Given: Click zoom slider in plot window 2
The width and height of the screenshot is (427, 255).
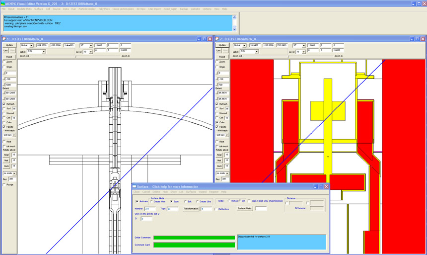Looking at the screenshot, I should click(288, 56).
